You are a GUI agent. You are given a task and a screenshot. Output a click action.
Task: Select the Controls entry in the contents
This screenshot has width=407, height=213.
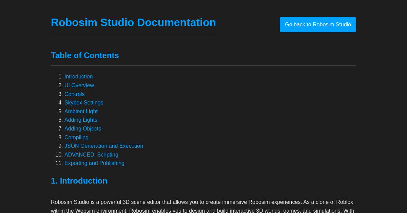pyautogui.click(x=74, y=94)
